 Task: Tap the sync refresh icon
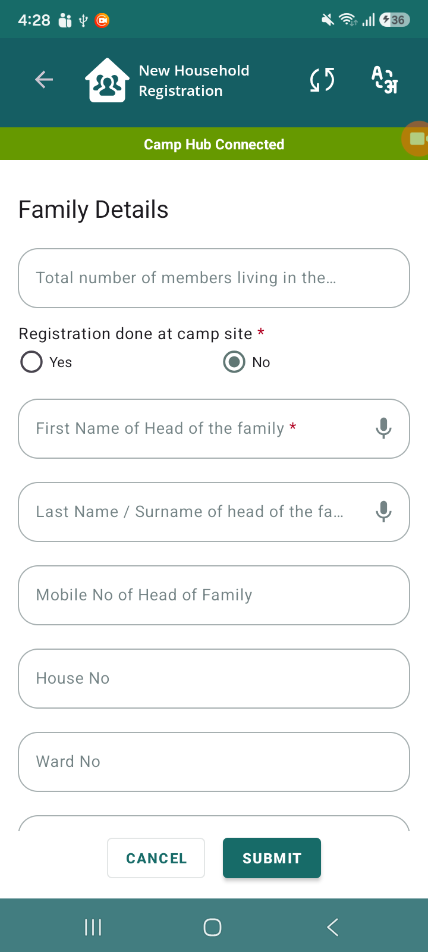(x=322, y=80)
